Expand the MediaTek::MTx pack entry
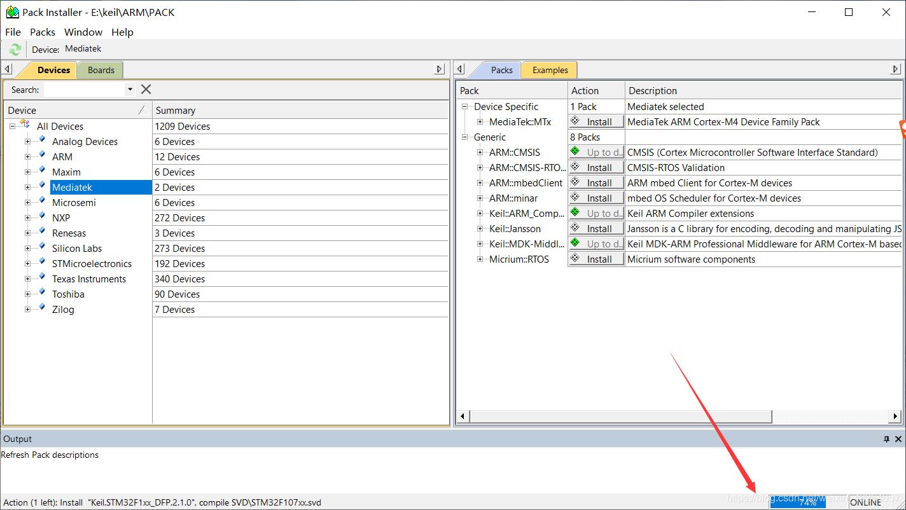Image resolution: width=906 pixels, height=510 pixels. point(480,122)
